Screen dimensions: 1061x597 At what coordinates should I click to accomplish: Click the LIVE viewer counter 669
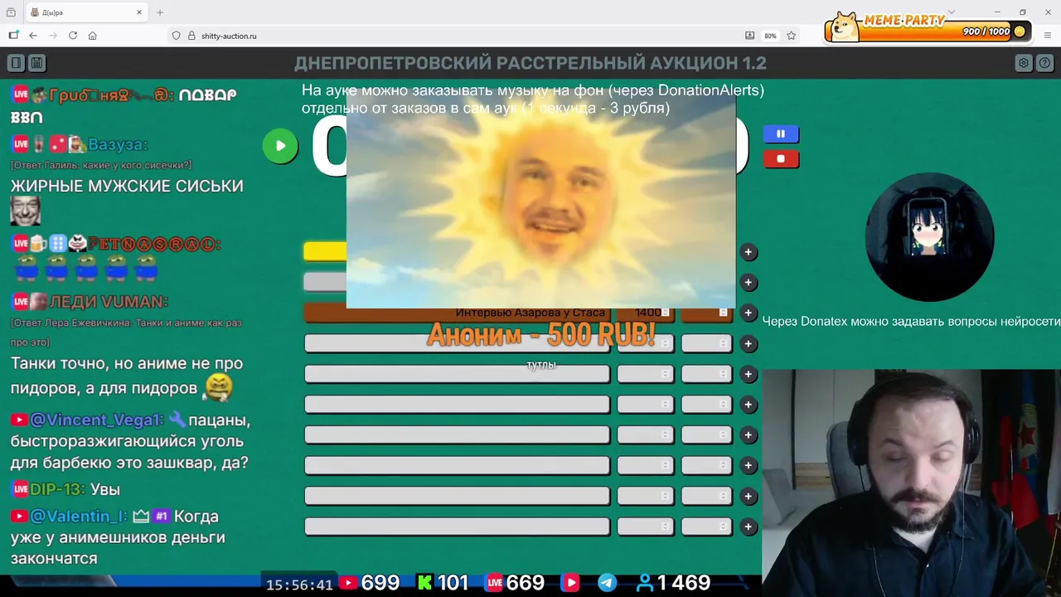515,583
